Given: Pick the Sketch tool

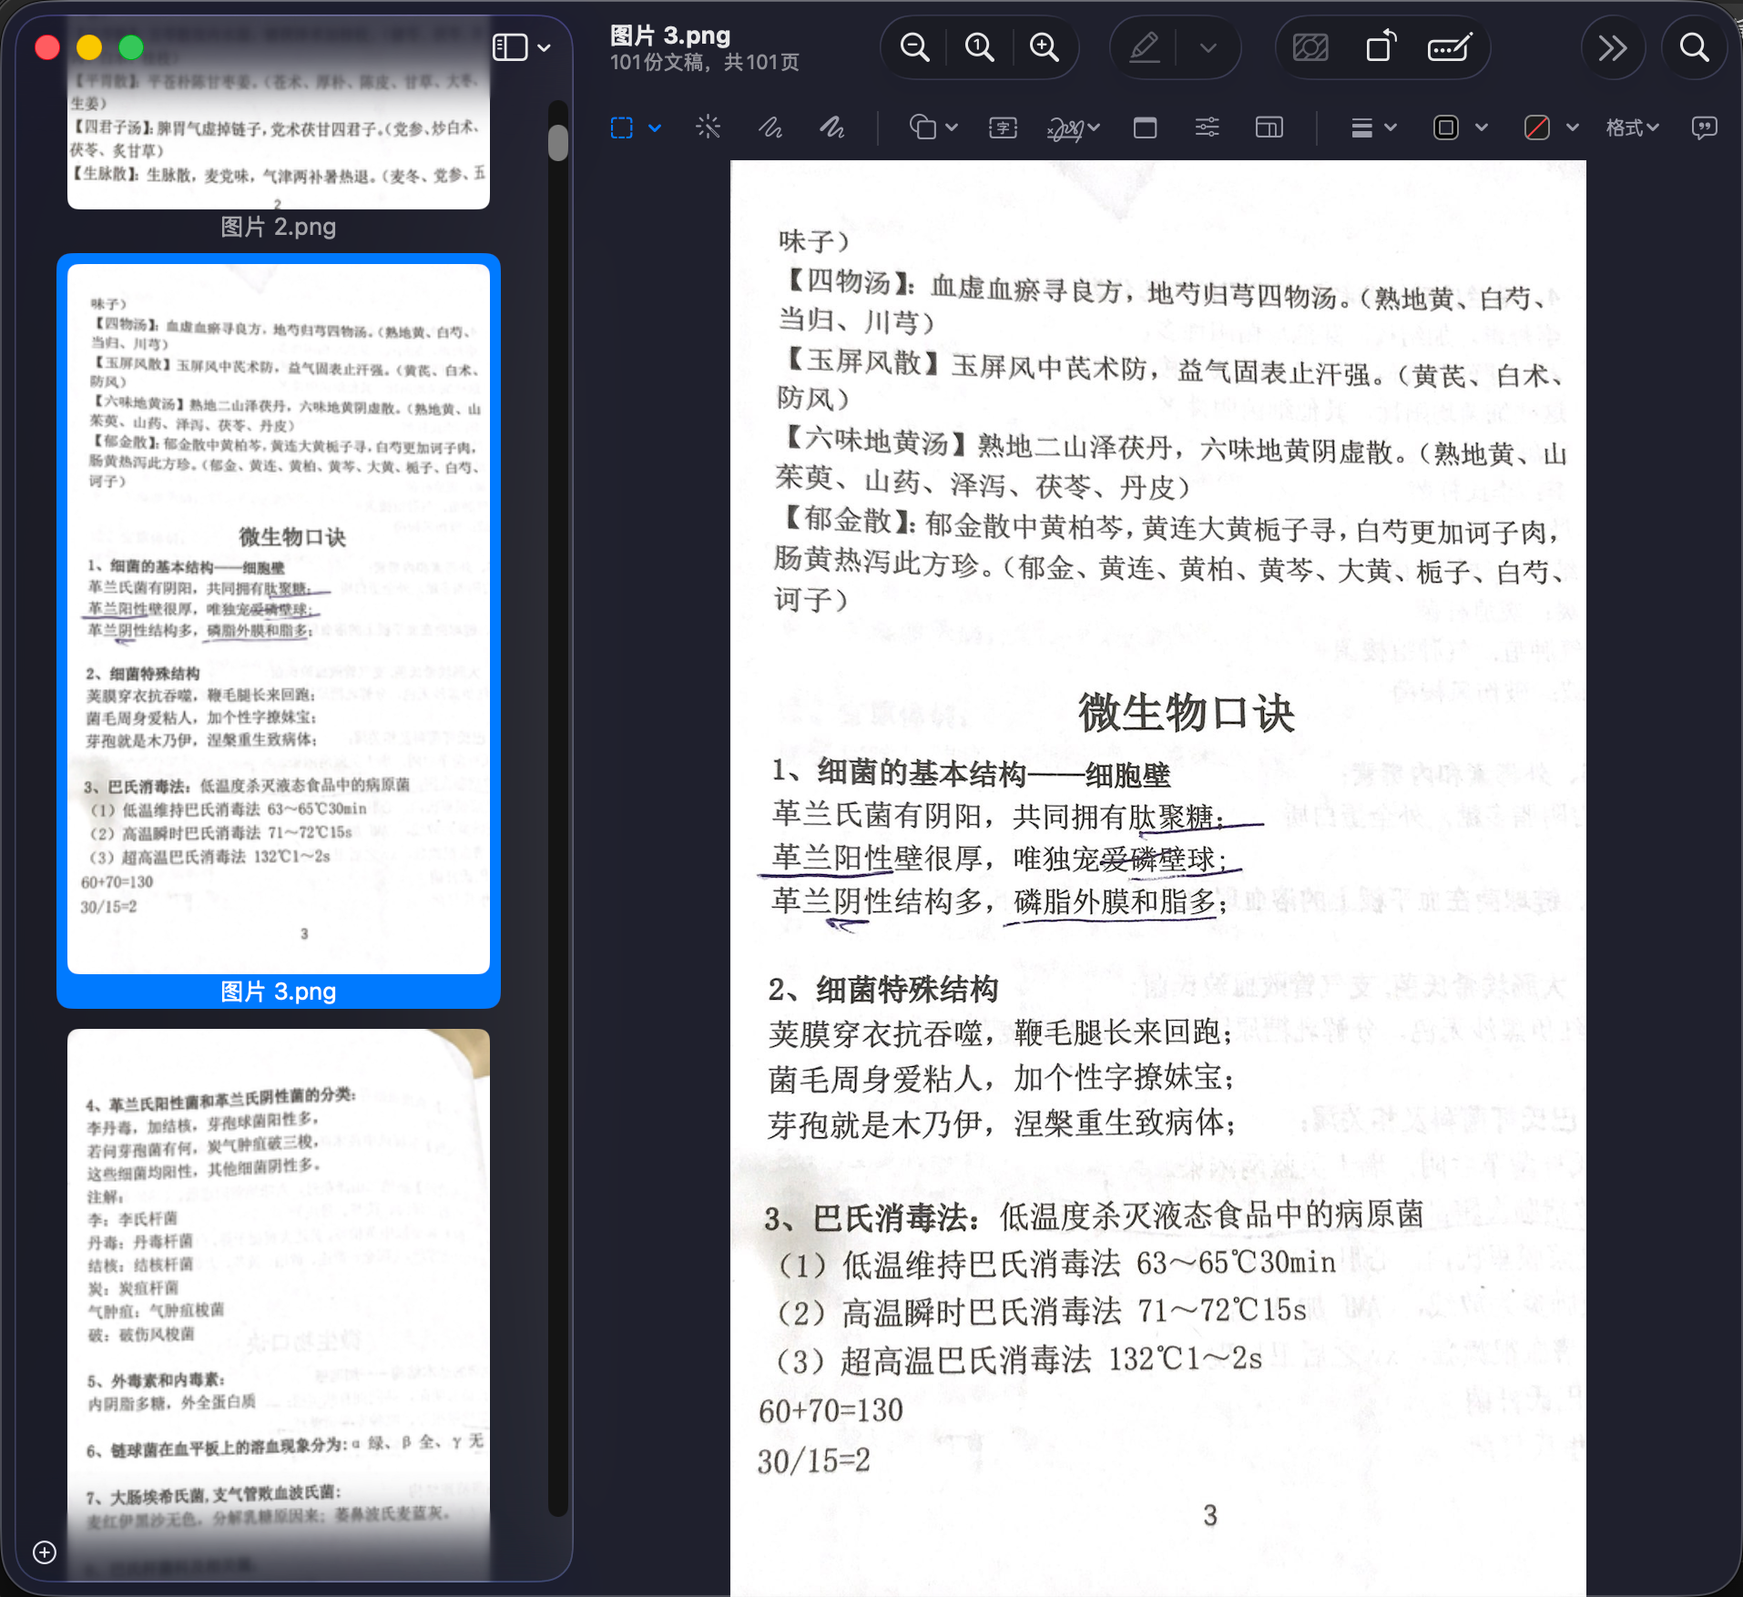Looking at the screenshot, I should 770,127.
